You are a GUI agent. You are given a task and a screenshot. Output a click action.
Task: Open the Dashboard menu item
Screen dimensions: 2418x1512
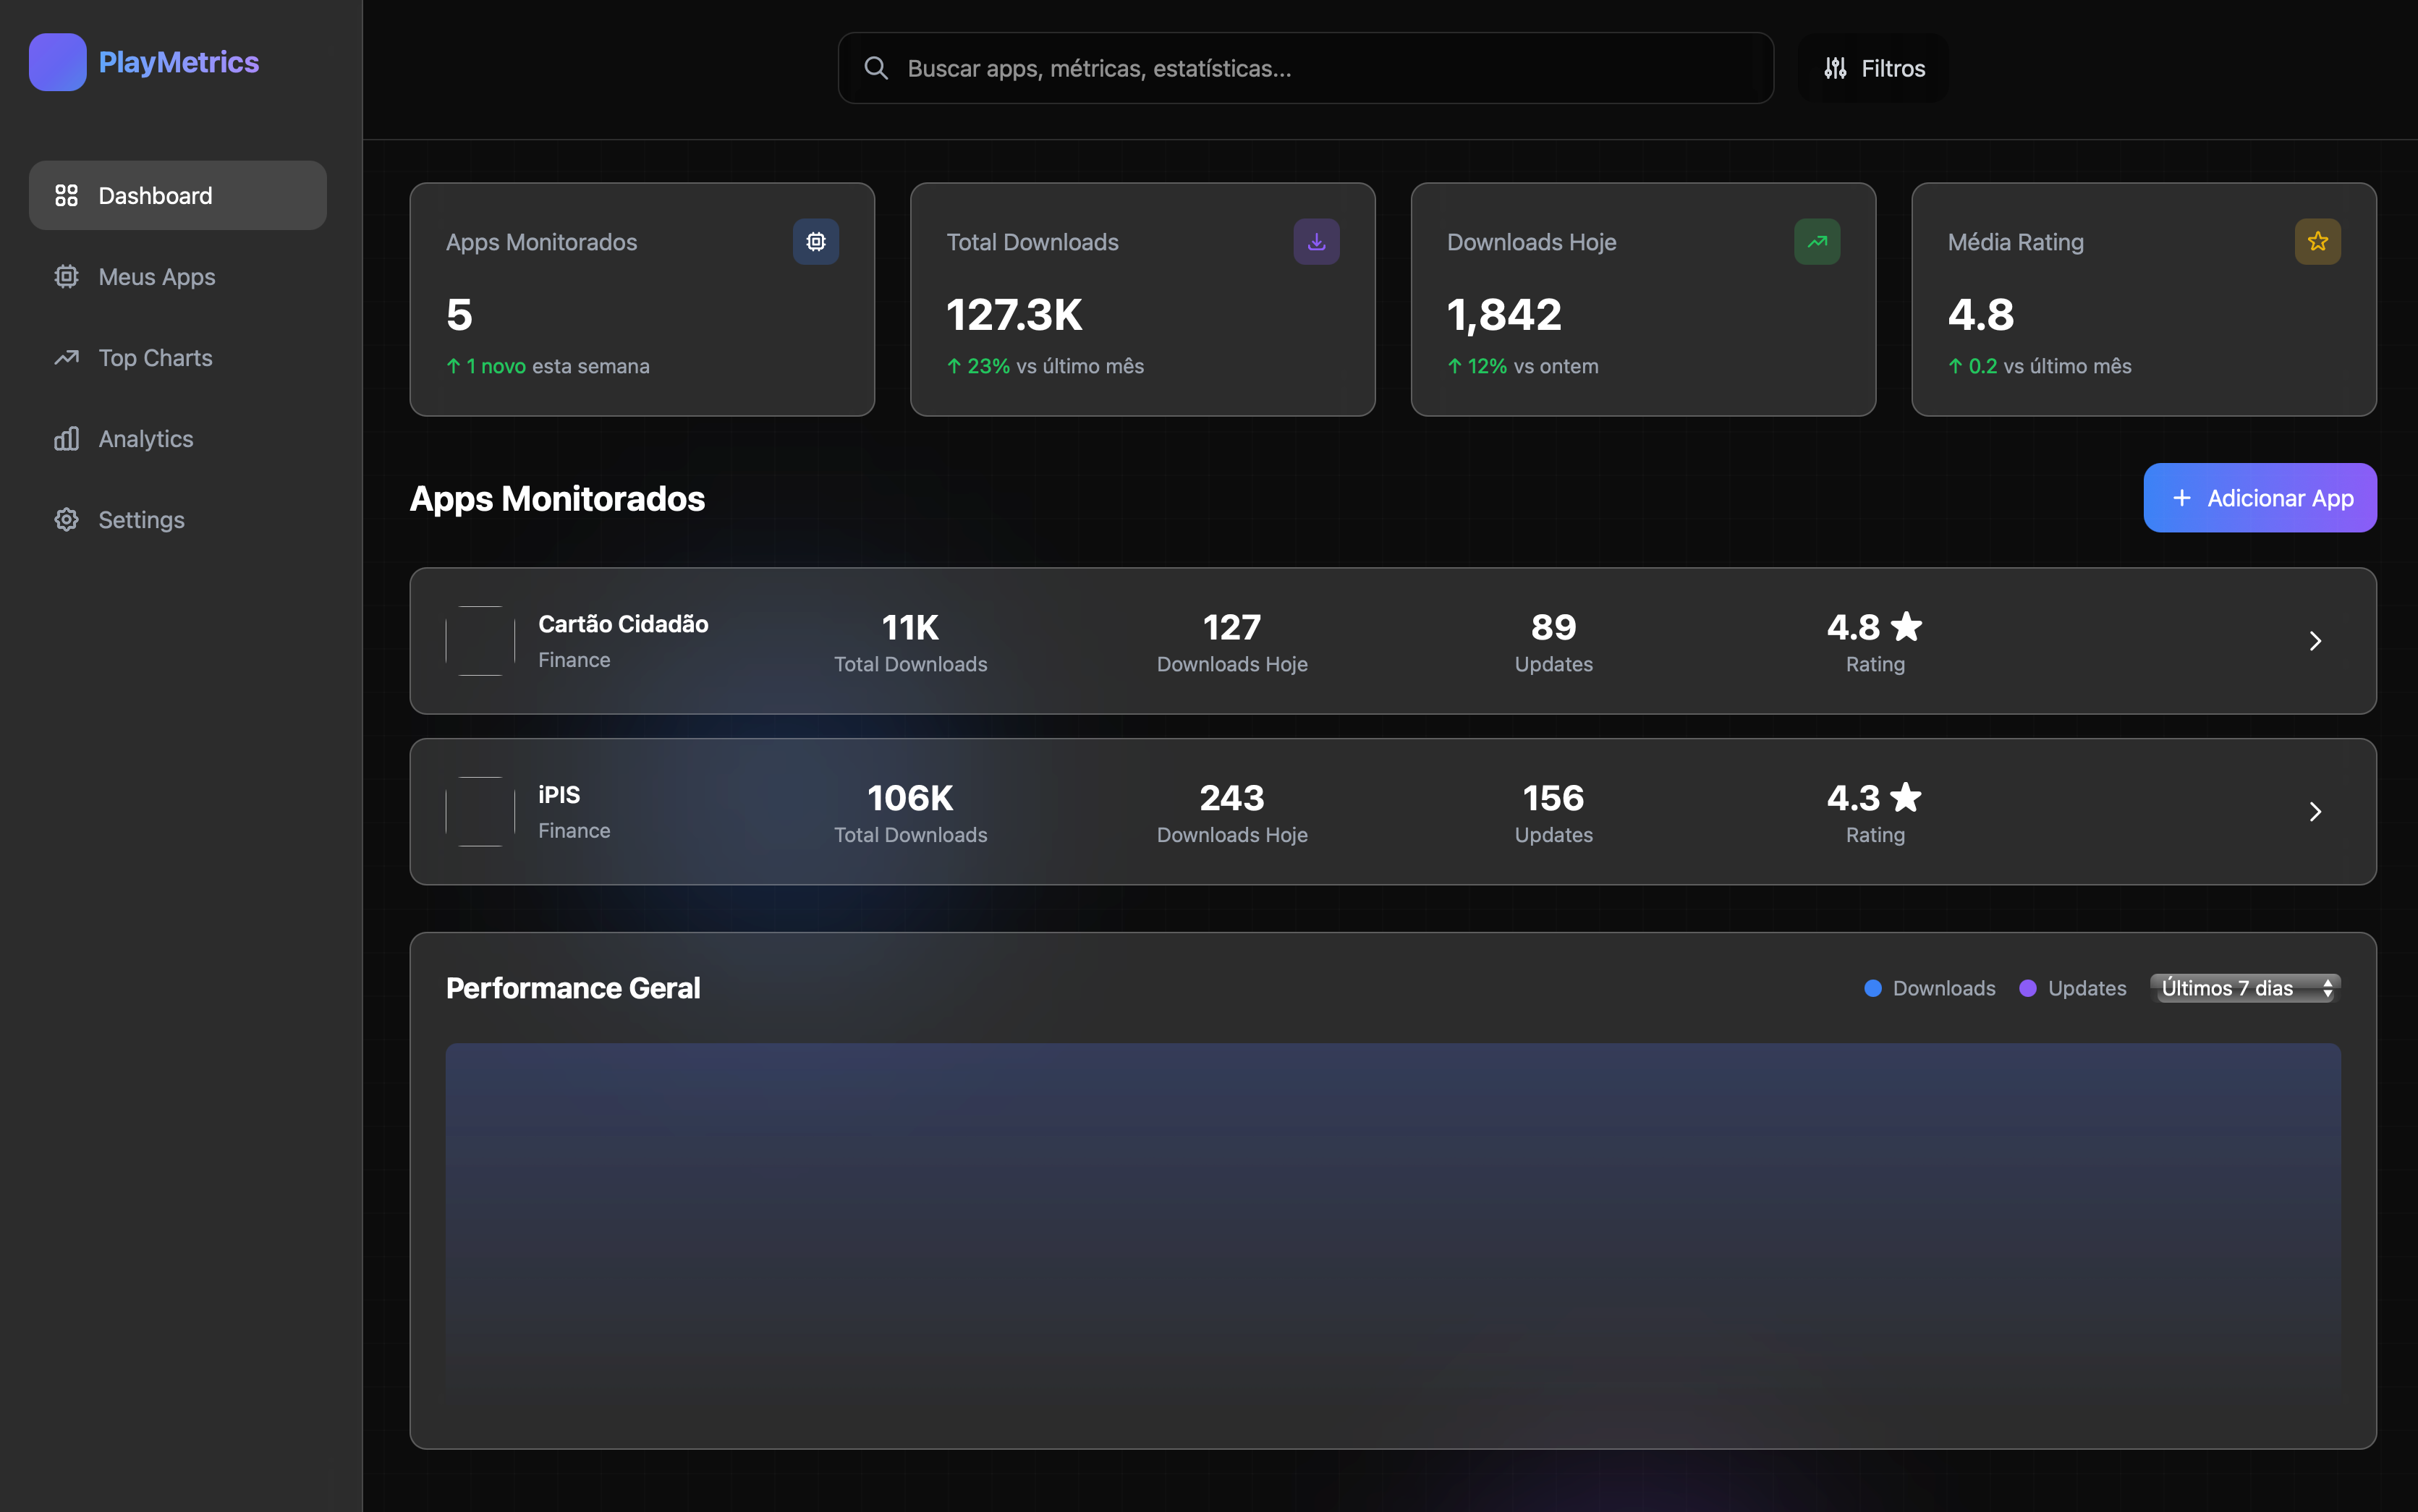178,195
